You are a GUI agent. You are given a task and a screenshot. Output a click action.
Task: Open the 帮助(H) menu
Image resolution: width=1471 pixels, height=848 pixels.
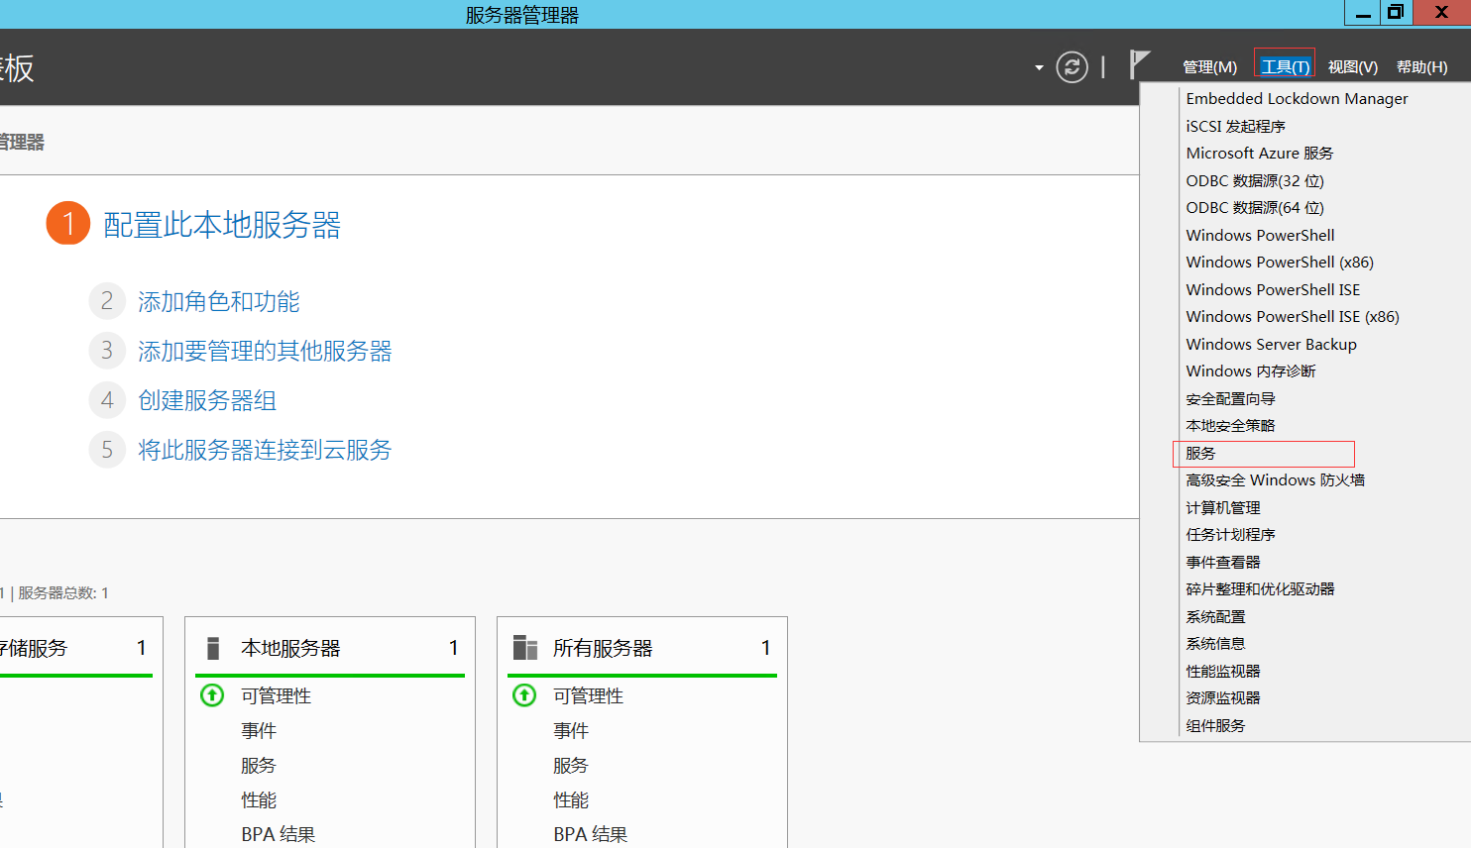1421,67
